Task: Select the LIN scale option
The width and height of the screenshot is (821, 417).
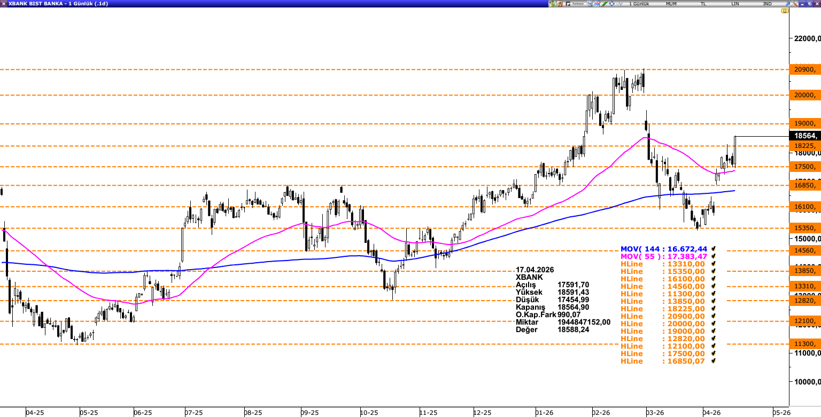Action: click(735, 4)
